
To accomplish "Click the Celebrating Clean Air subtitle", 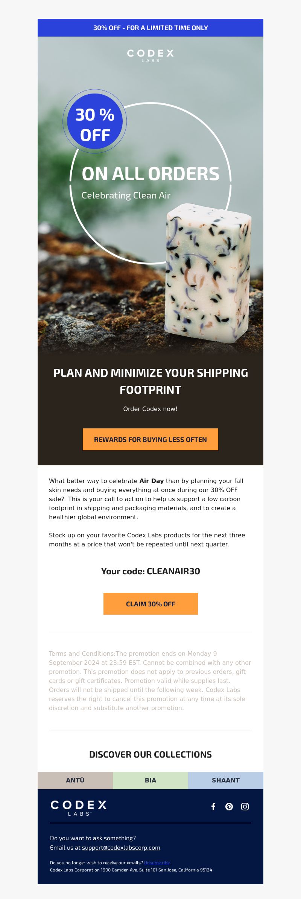I will click(x=126, y=195).
